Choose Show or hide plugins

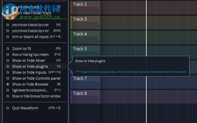[35, 66]
